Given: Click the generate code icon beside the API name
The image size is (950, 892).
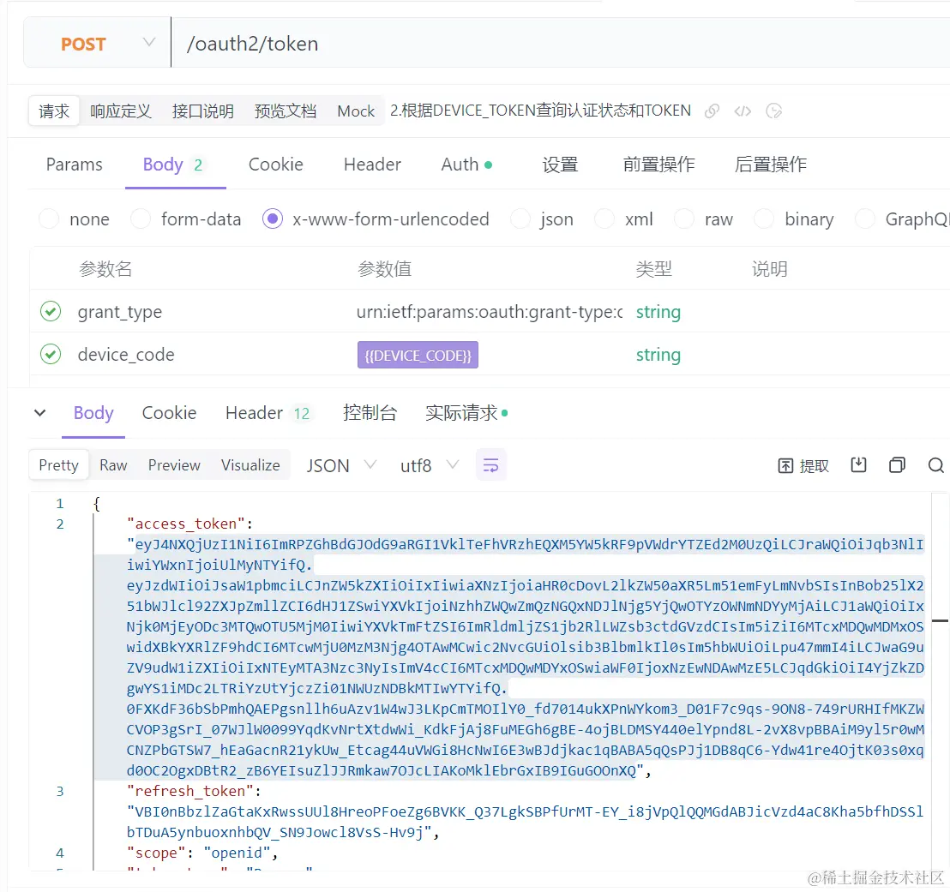Looking at the screenshot, I should tap(743, 111).
